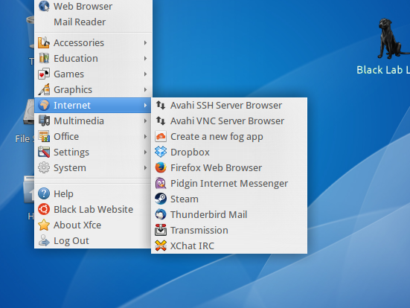Click the Transmission download icon
410x308 pixels.
[161, 230]
